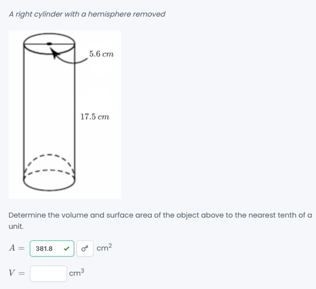Click the verified 381.8 answer box
This screenshot has height=289, width=316.
click(52, 249)
